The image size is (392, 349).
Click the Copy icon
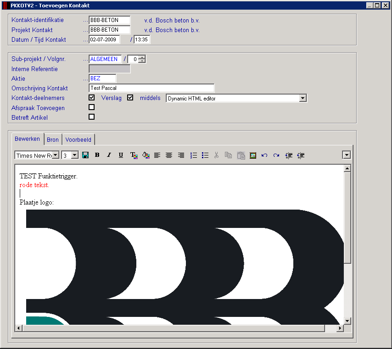228,155
